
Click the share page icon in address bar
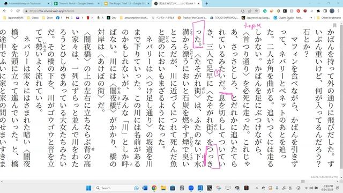tap(250, 11)
